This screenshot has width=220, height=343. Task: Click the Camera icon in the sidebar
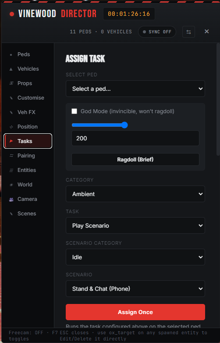[11, 199]
